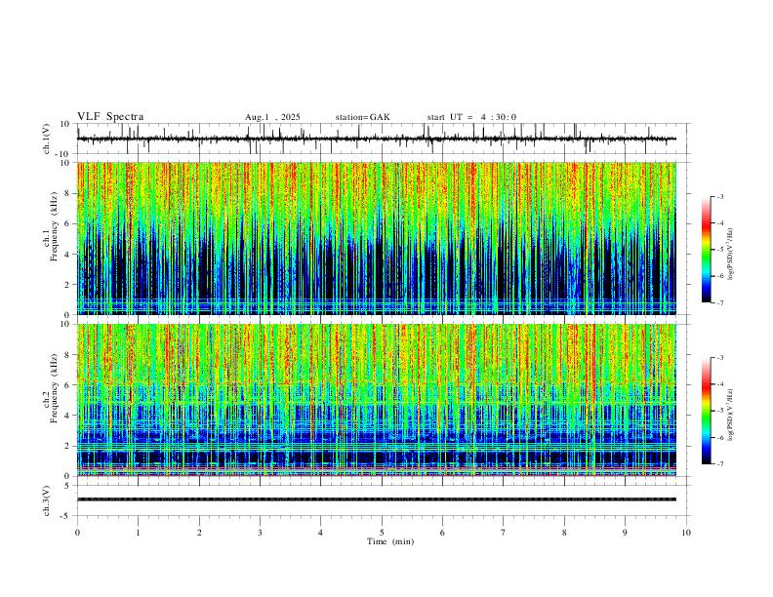Click the ch.2 "Frequency (kHz)" axis label

(54, 388)
